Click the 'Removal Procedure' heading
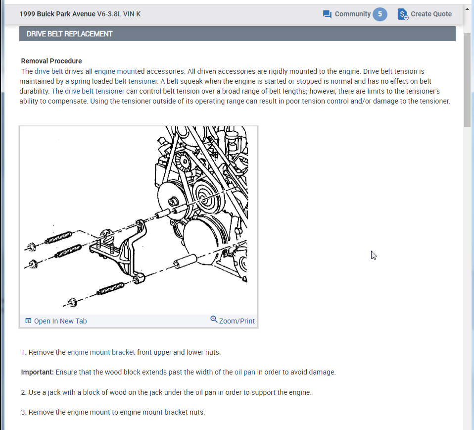474x430 pixels. click(51, 61)
